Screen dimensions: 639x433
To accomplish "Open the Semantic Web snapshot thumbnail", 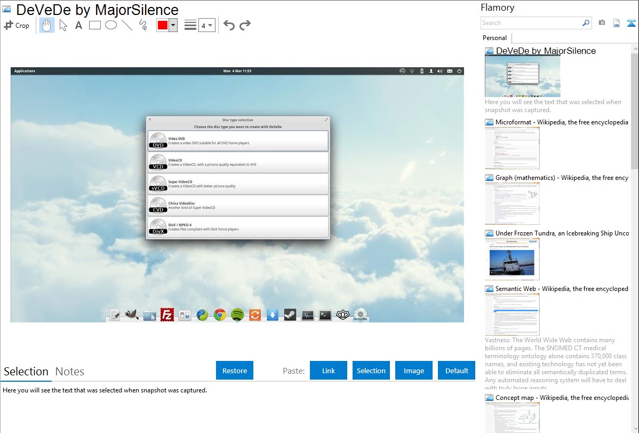I will [512, 314].
